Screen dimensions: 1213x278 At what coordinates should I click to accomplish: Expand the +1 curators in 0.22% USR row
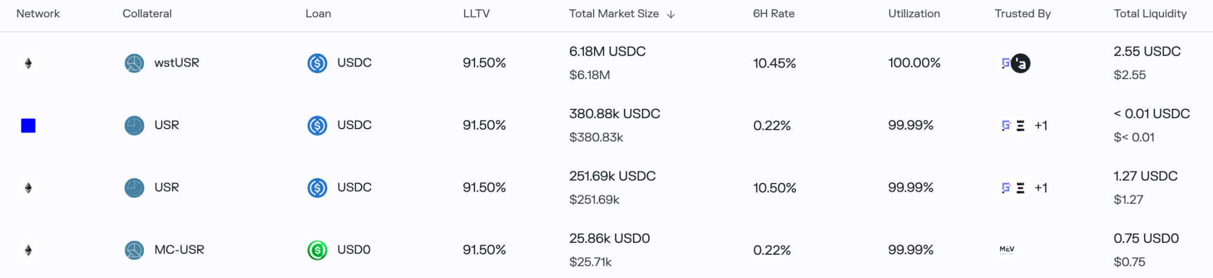[1041, 126]
